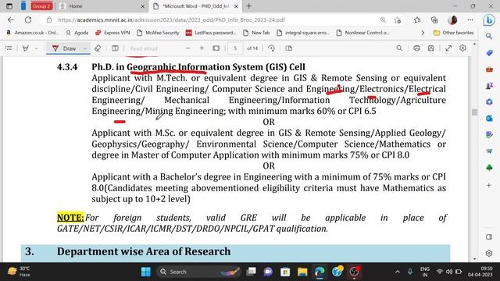Toggle the Draw tool
Image resolution: width=500 pixels, height=281 pixels.
pyautogui.click(x=64, y=48)
